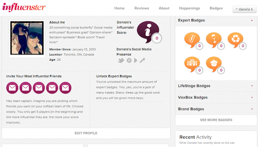
Task: Open the recycling expert badge
Action: tap(235, 40)
